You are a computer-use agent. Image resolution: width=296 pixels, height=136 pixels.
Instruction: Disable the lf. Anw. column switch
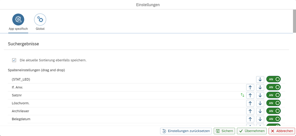(274, 87)
